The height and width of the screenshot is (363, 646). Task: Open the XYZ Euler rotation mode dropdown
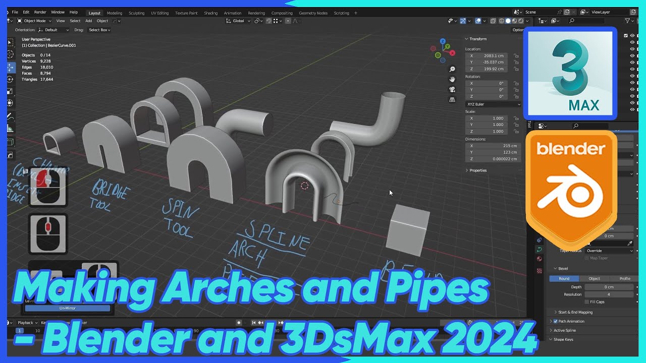tap(493, 104)
